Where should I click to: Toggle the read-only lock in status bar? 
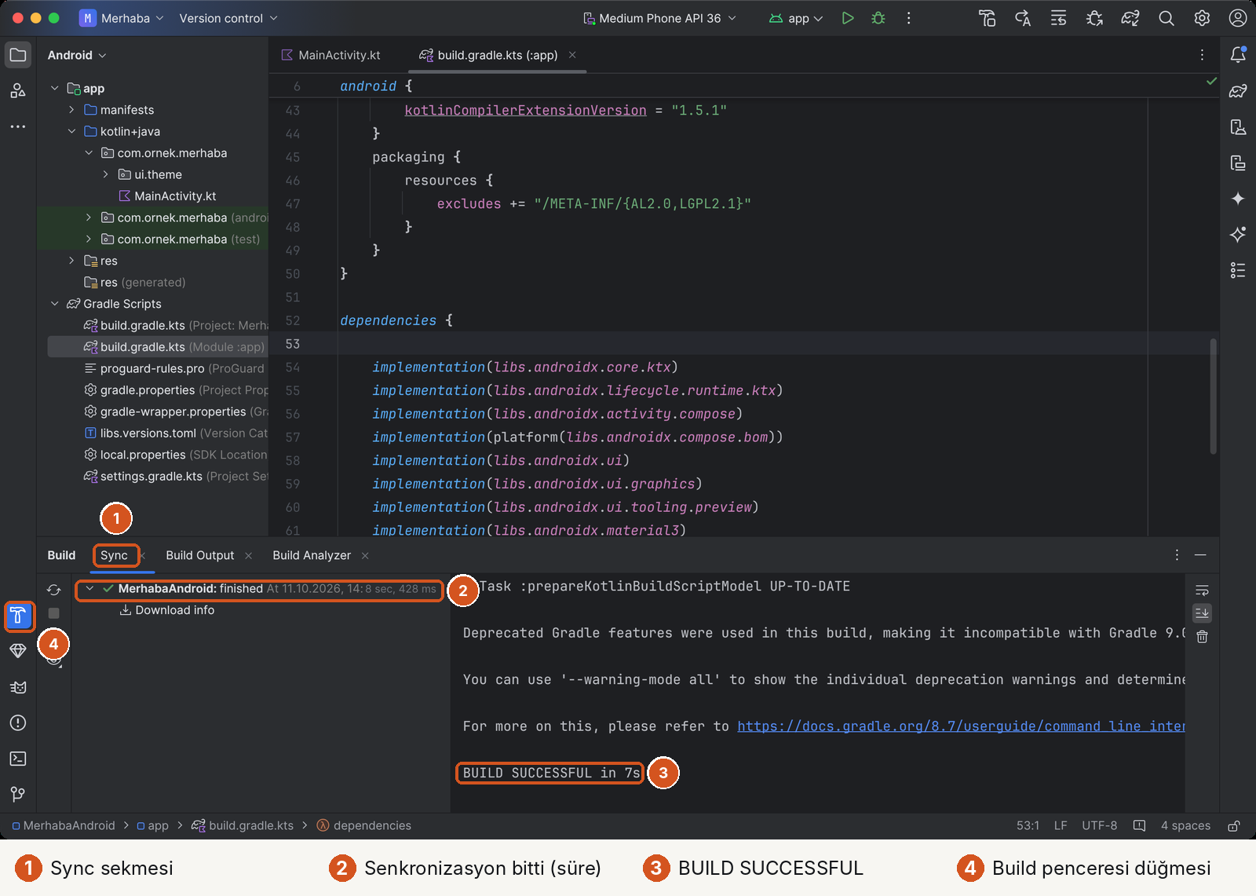[x=1234, y=825]
